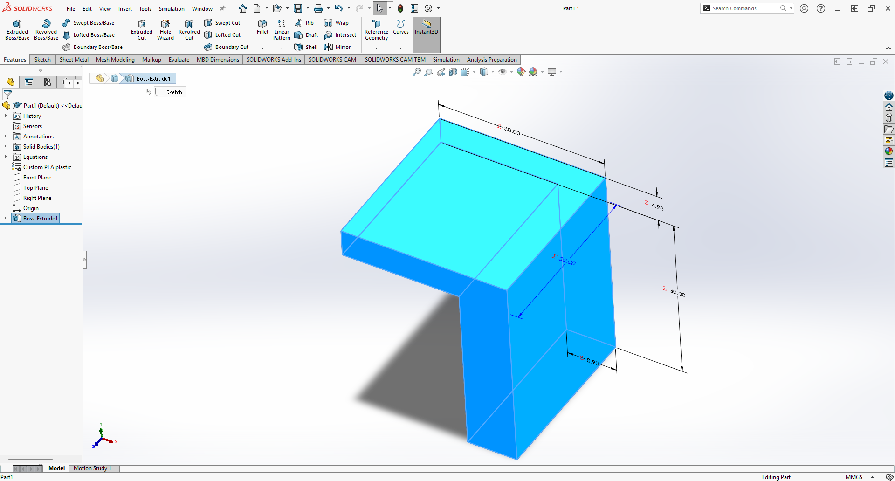This screenshot has height=481, width=895.
Task: Open the ConfigurationManager tab
Action: click(x=47, y=82)
